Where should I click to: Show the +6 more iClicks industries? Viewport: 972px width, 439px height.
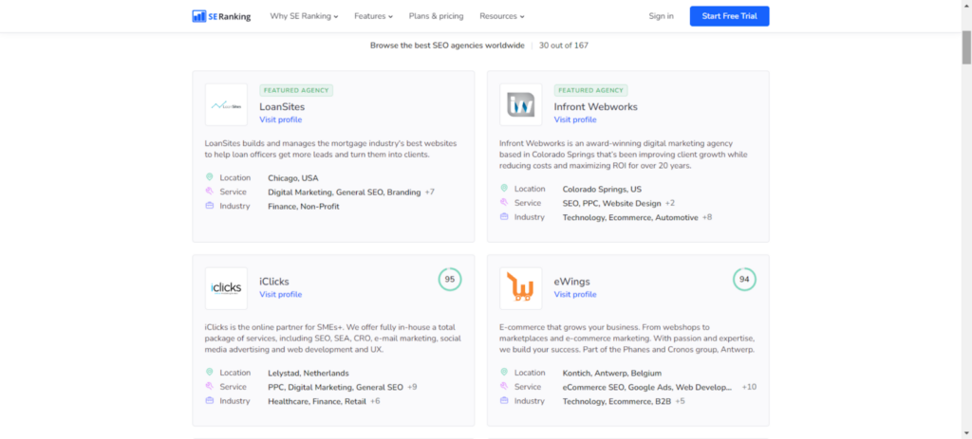(375, 401)
